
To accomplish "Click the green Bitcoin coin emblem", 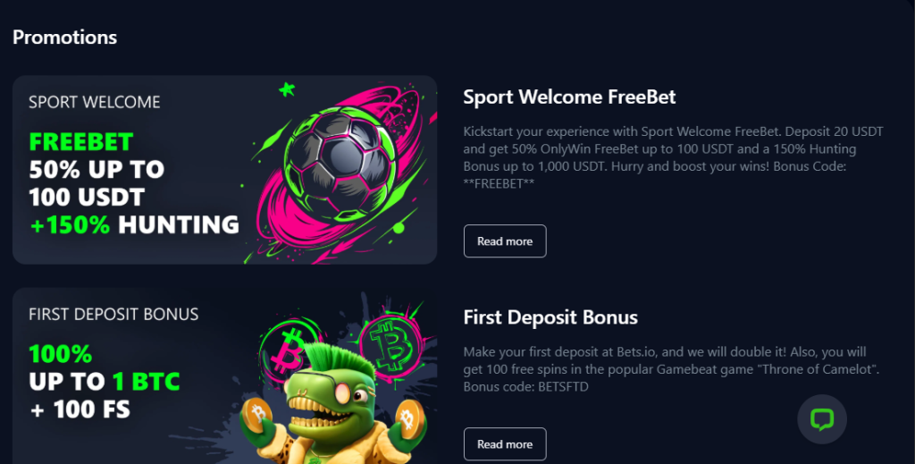I will pos(391,344).
